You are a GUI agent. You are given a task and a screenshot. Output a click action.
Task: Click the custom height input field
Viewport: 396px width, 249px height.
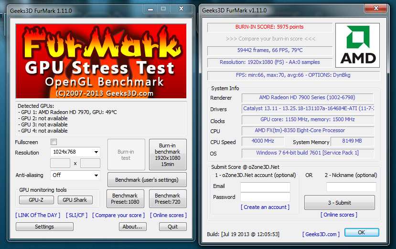[x=90, y=163]
